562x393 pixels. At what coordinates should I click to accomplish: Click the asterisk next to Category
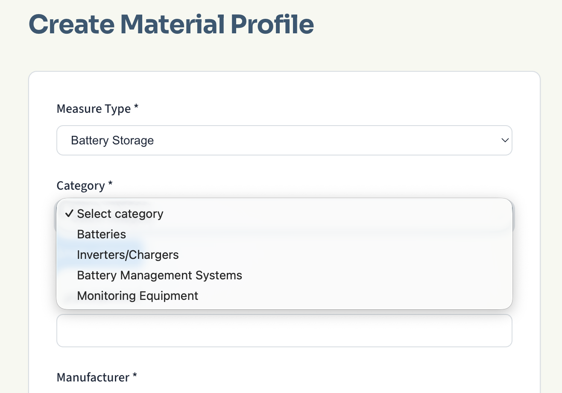point(110,185)
